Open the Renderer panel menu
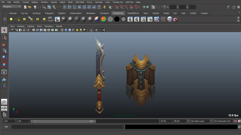This screenshot has height=135, width=241. click(x=49, y=26)
